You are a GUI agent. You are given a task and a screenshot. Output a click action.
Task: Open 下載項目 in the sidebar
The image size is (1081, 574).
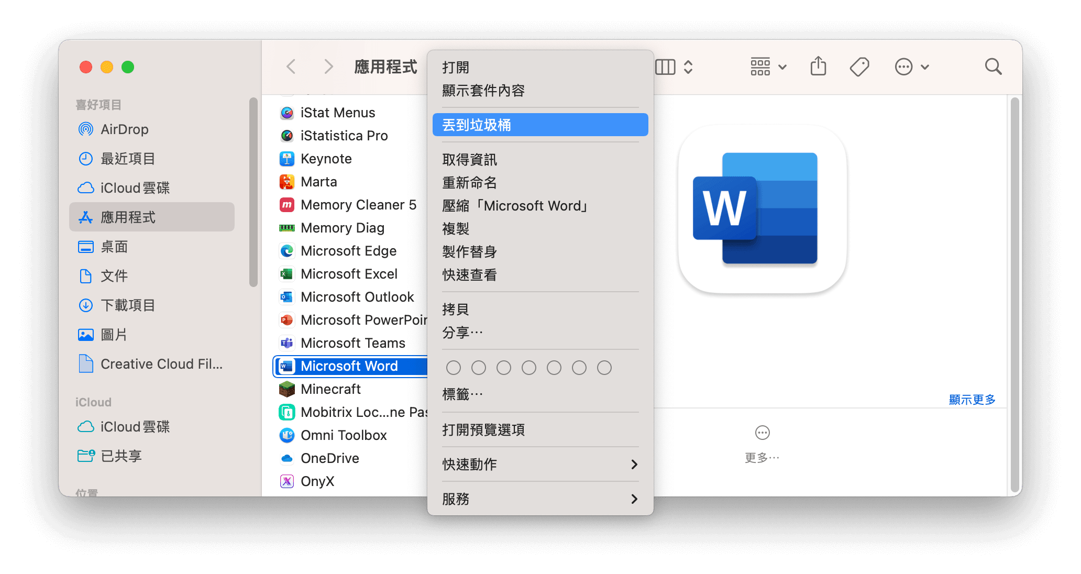(152, 305)
